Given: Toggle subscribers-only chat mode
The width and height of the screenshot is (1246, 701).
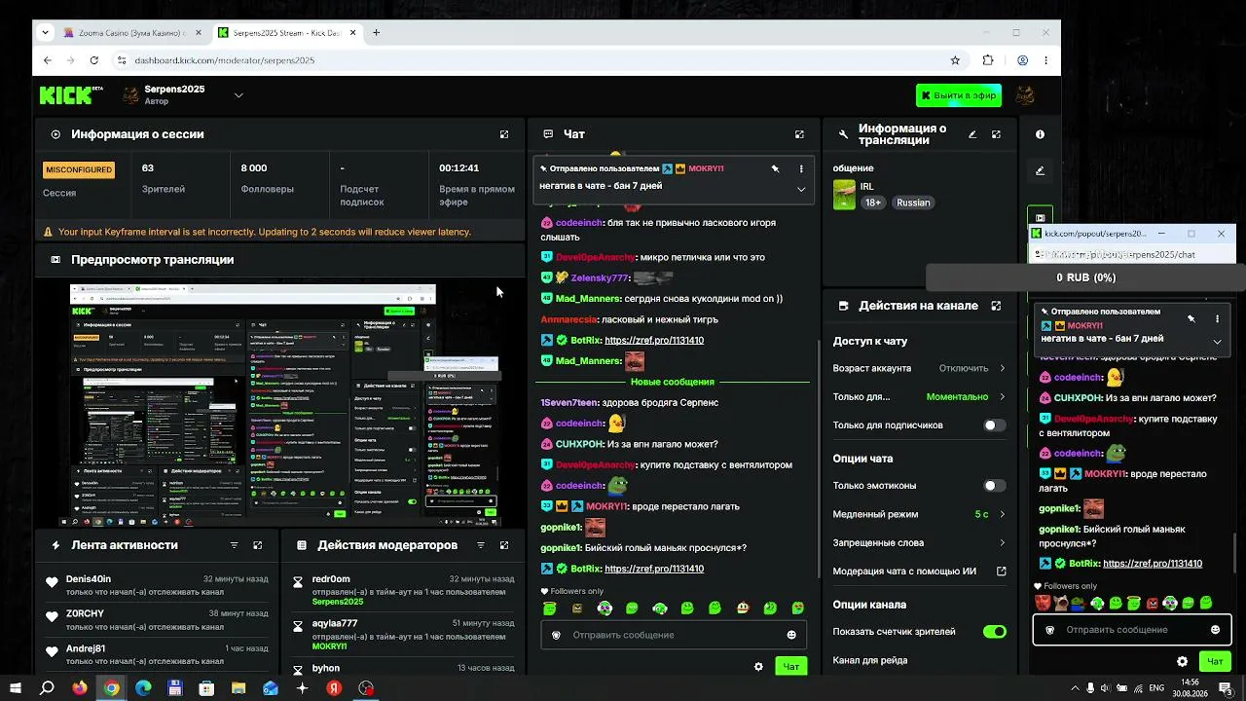Looking at the screenshot, I should pyautogui.click(x=994, y=425).
